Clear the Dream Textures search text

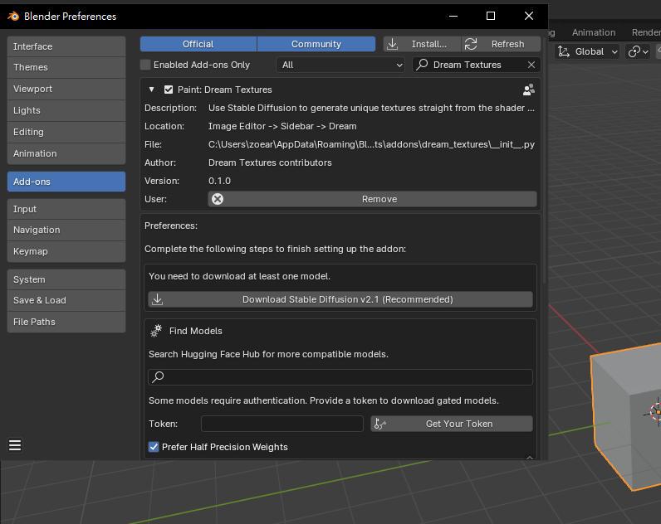pos(531,65)
